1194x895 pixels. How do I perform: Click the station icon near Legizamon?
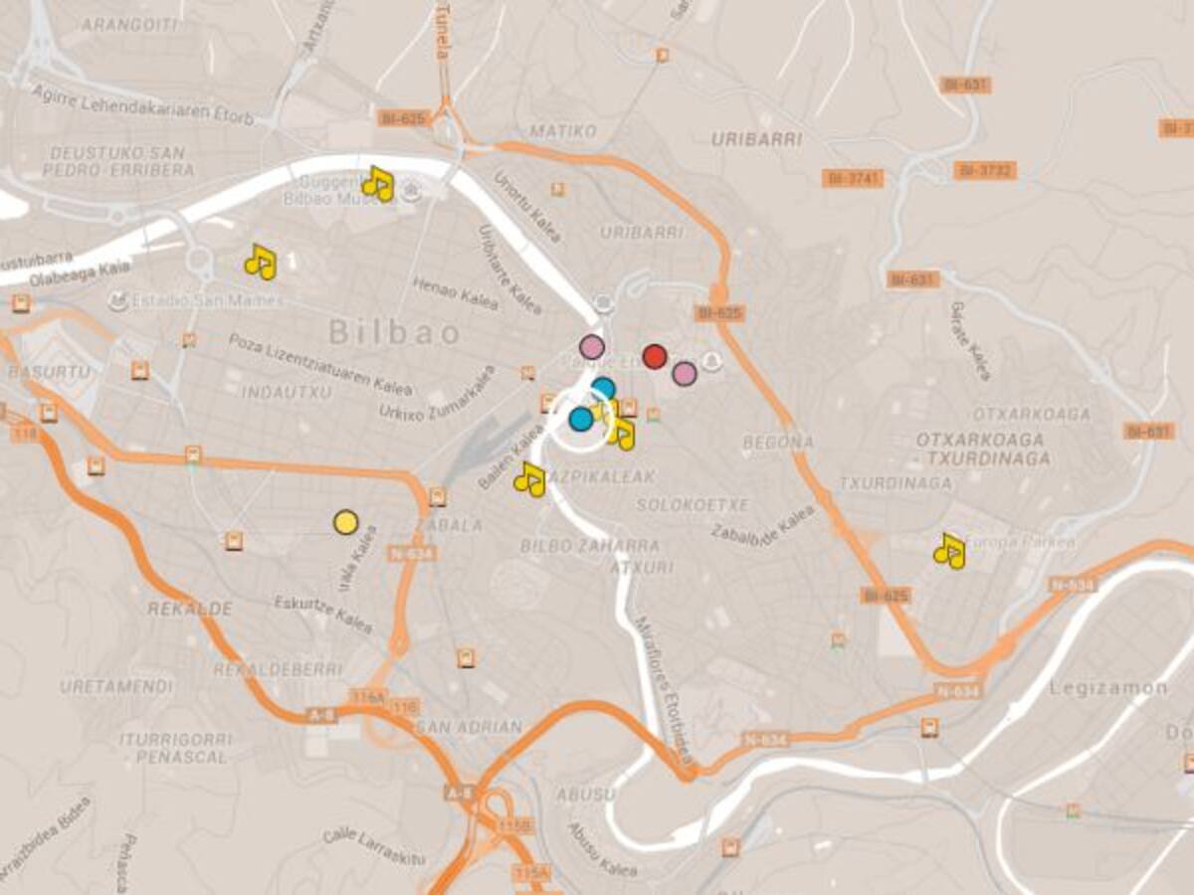tap(929, 727)
